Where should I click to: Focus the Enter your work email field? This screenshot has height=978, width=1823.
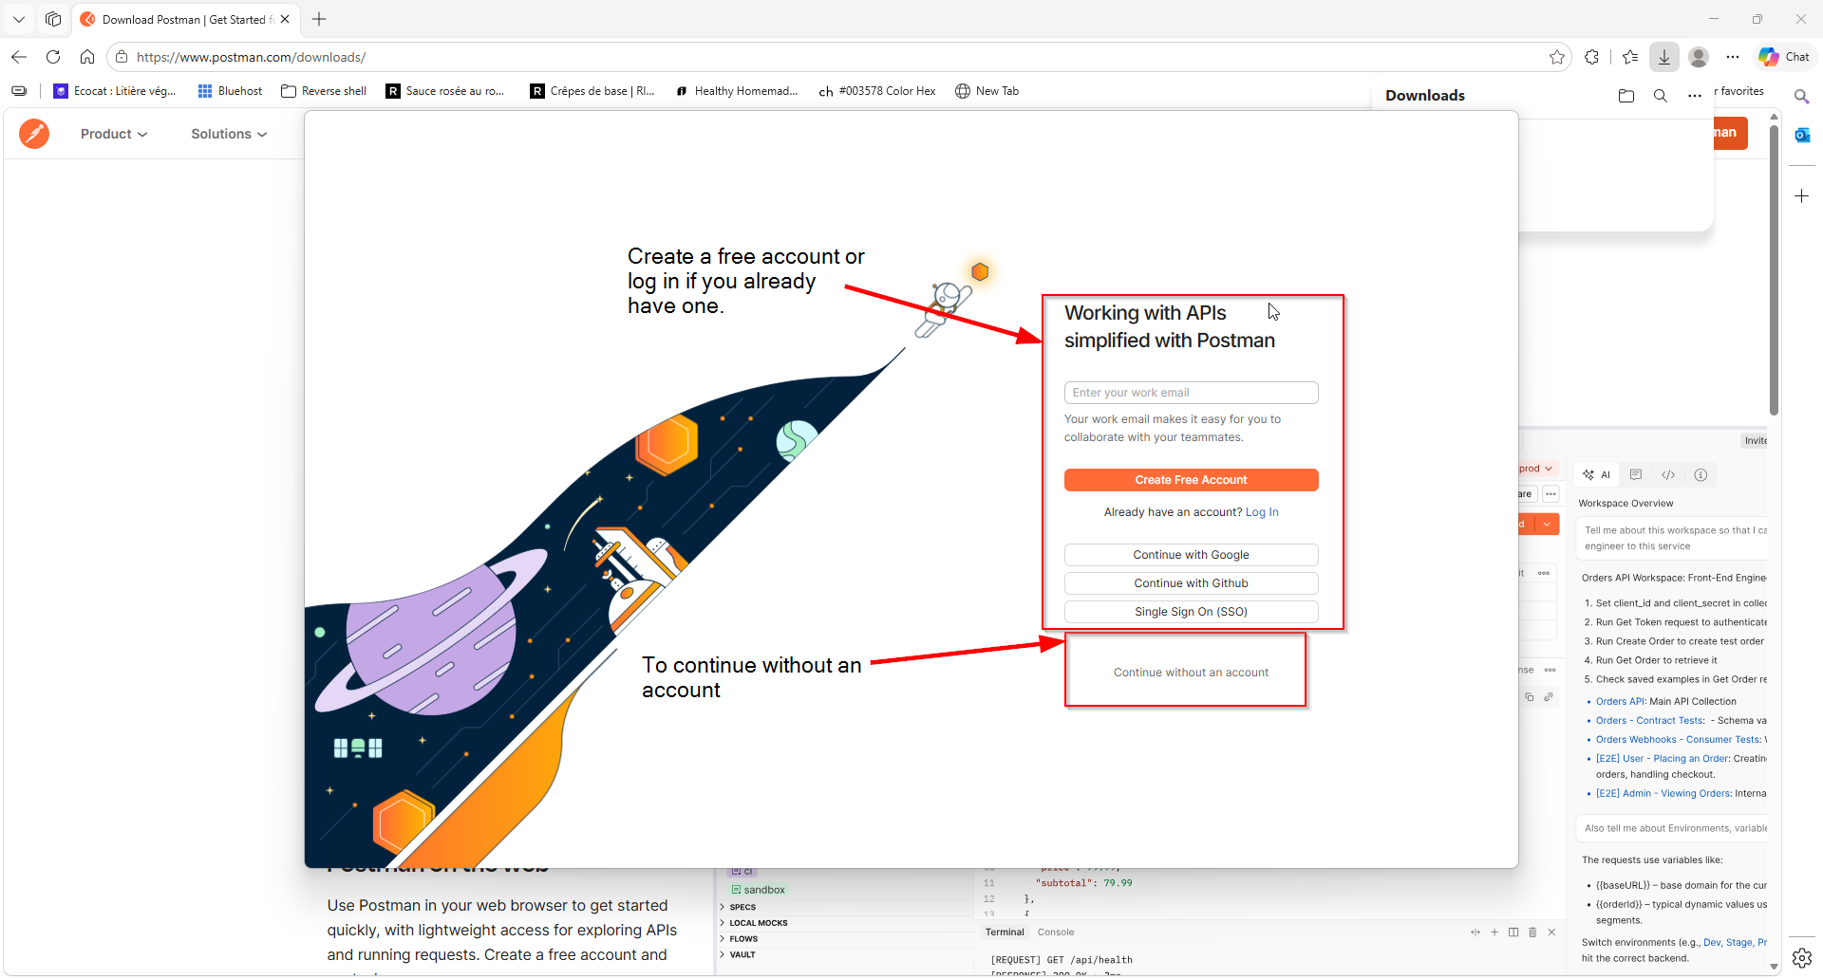1191,393
